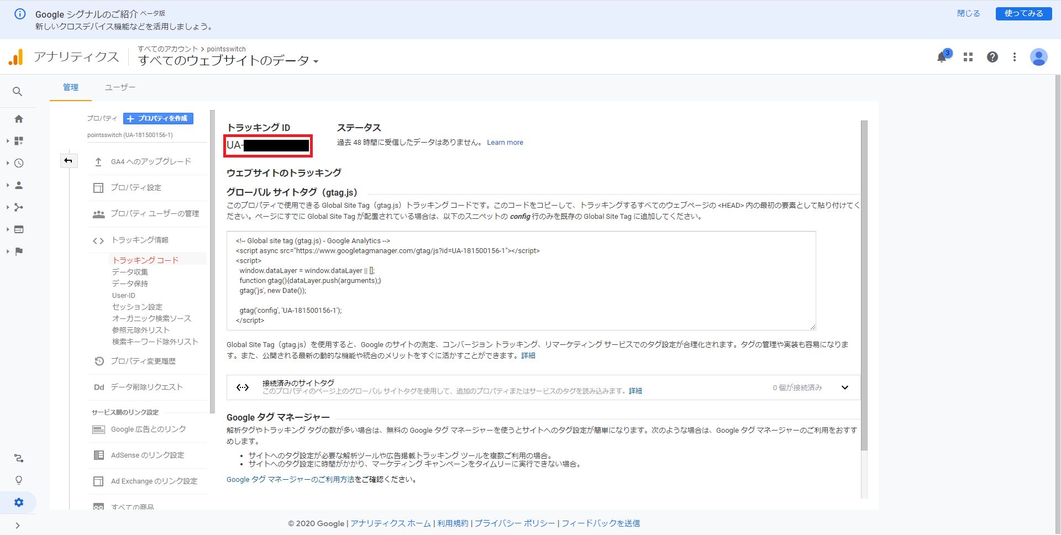Open three-dot more options menu
Image resolution: width=1061 pixels, height=535 pixels.
coord(1015,57)
